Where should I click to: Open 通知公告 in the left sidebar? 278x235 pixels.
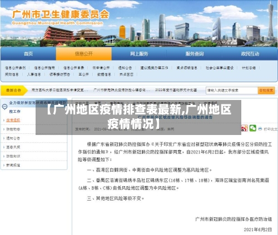[x=13, y=138]
